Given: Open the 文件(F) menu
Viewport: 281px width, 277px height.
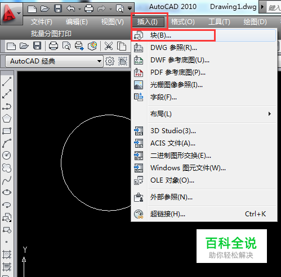Looking at the screenshot, I should pos(42,22).
